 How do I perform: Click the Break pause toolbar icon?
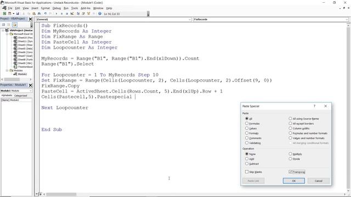click(62, 14)
